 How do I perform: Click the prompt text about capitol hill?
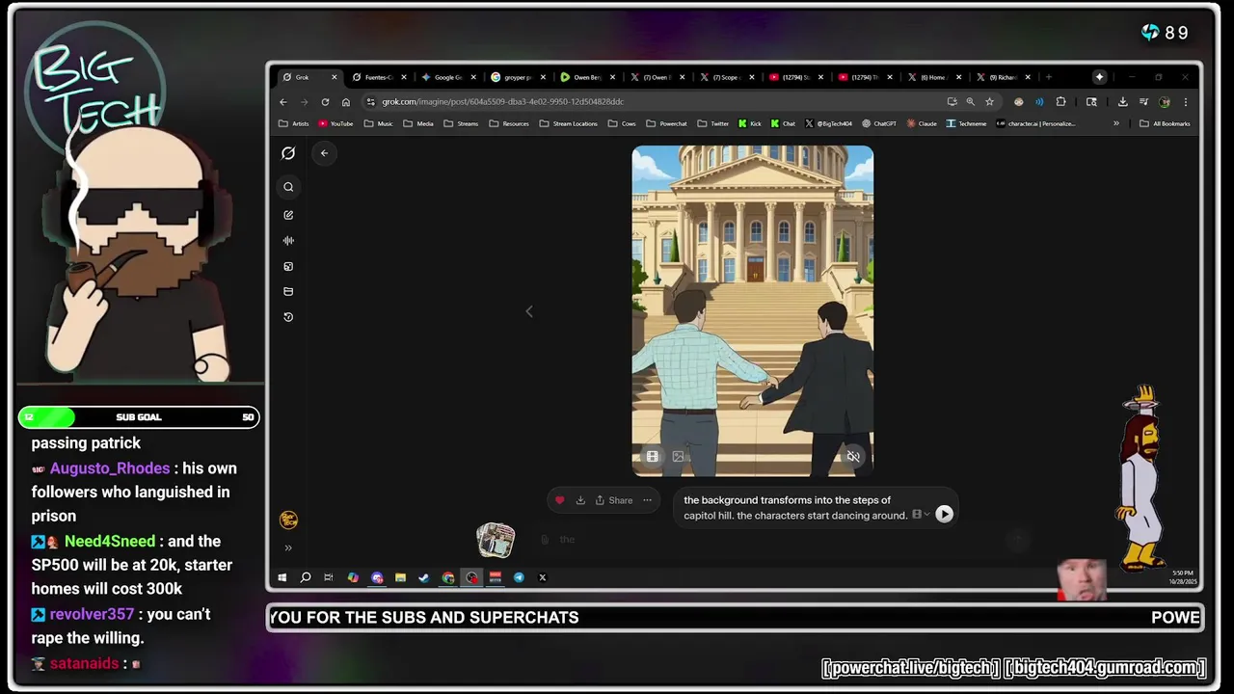click(795, 508)
